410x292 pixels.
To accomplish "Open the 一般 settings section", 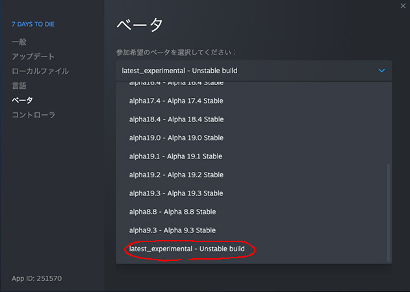I will pos(19,42).
